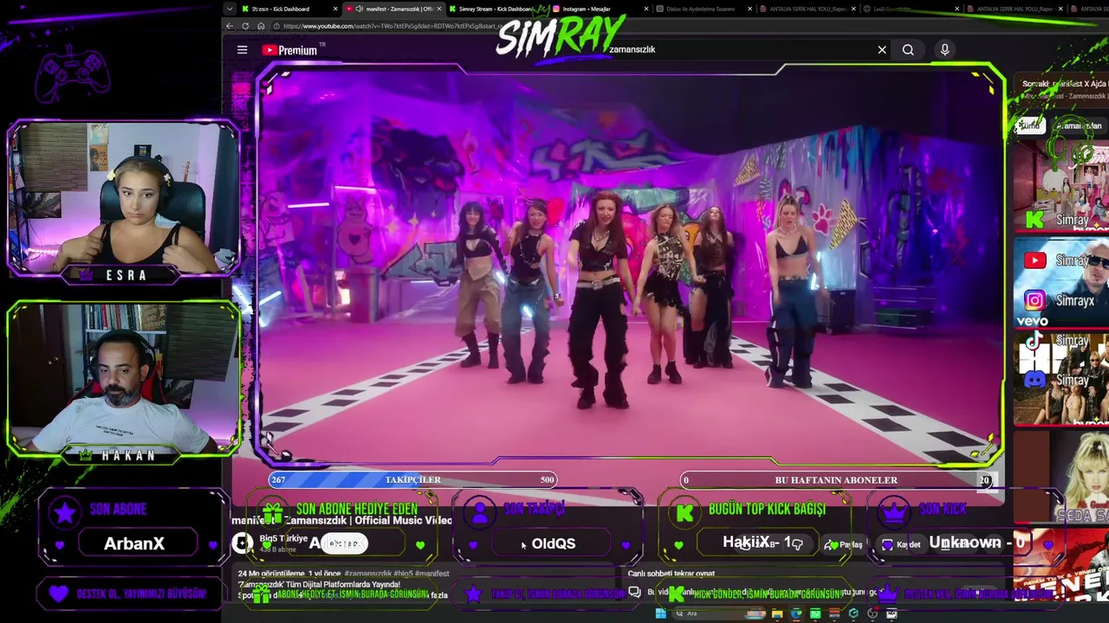1109x623 pixels.
Task: Open the vevo recommended video thumbnail
Action: [1061, 283]
